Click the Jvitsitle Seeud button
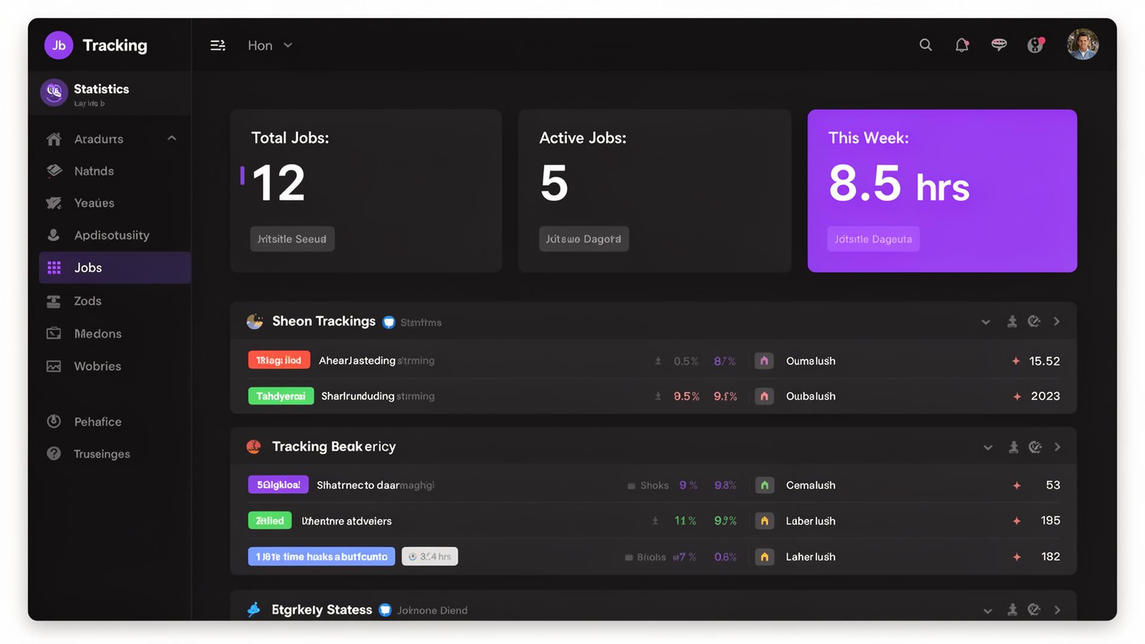 292,239
